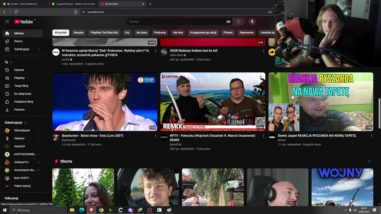Click the magnifier search button
Screen dimensions: 381x214
[x=239, y=21]
